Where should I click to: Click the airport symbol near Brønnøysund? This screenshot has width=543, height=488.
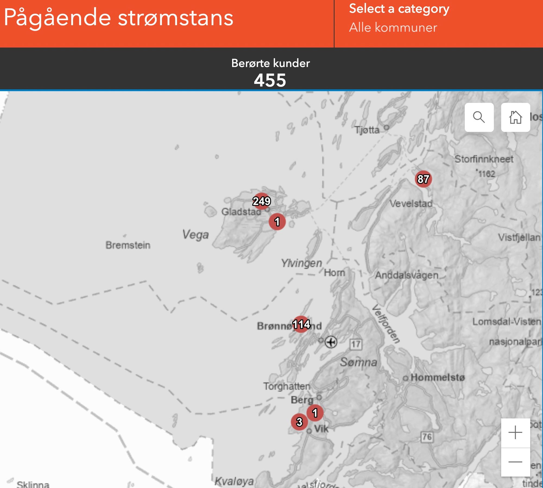[331, 342]
